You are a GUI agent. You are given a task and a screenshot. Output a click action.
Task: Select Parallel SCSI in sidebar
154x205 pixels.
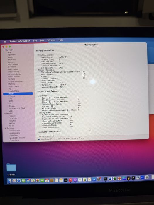[x=14, y=91]
